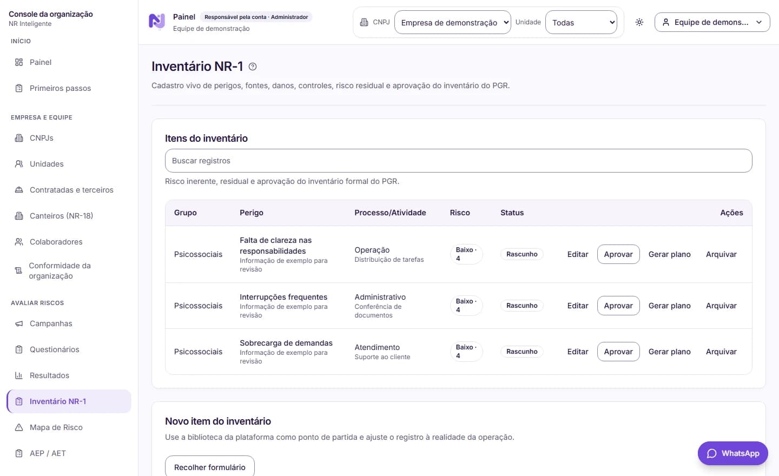Screen dimensions: 779x476
Task: Open Painel in the sidebar
Action: pos(69,62)
